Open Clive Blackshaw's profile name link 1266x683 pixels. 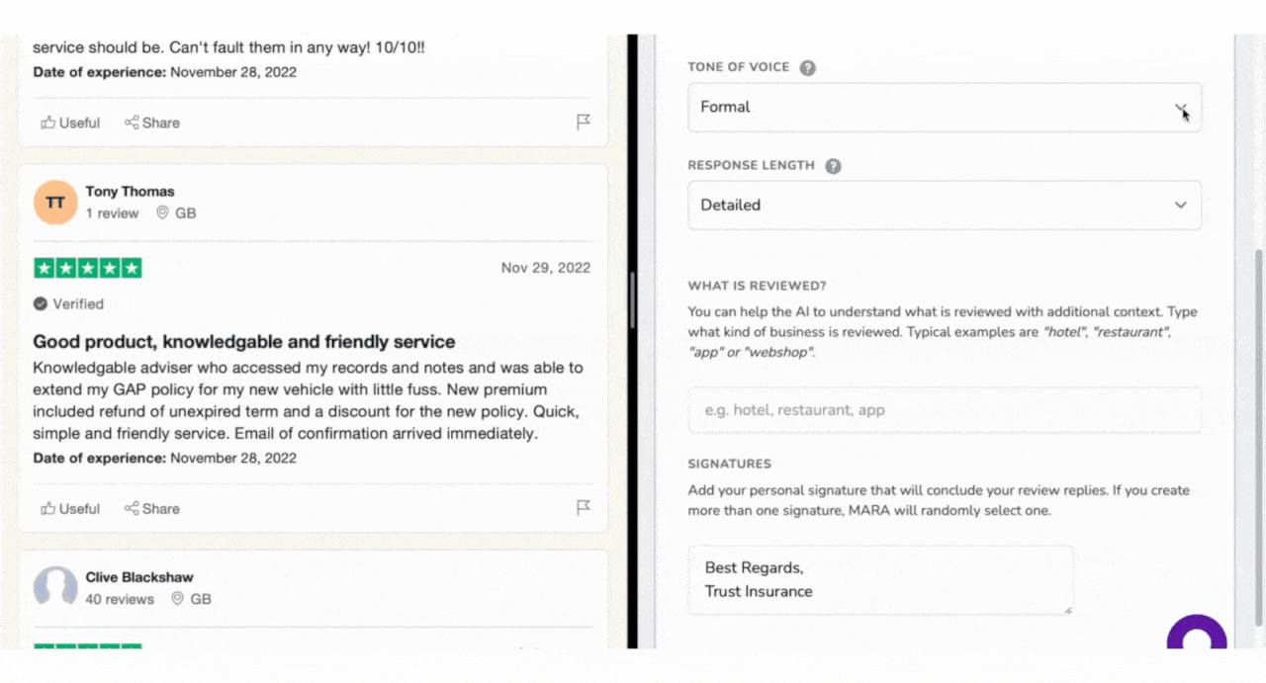139,577
